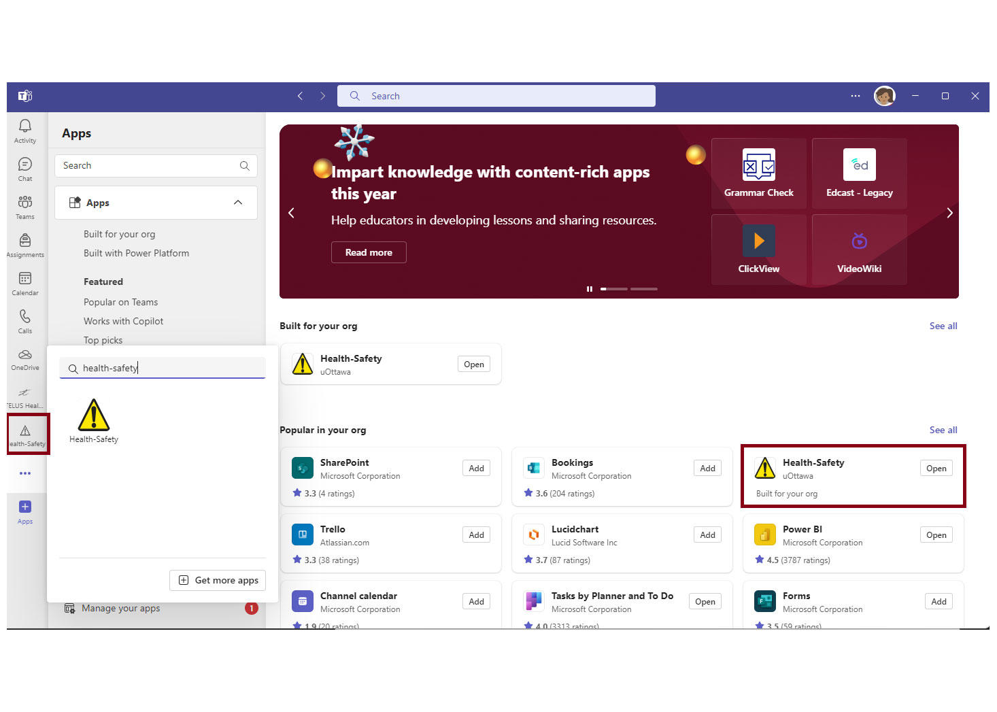The image size is (997, 712).
Task: Collapse the Apps category list
Action: [238, 202]
